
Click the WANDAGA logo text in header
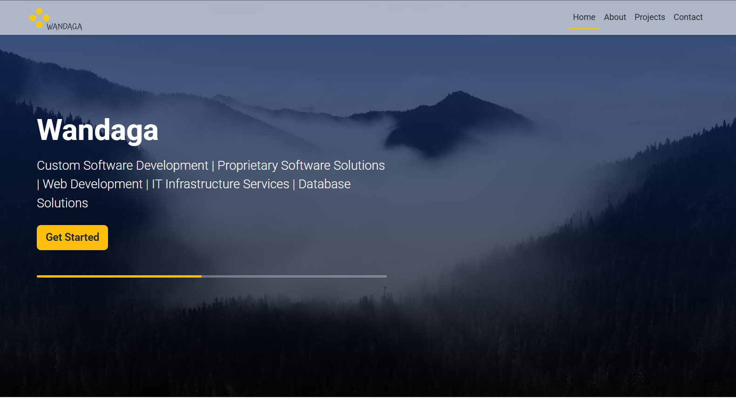coord(64,27)
